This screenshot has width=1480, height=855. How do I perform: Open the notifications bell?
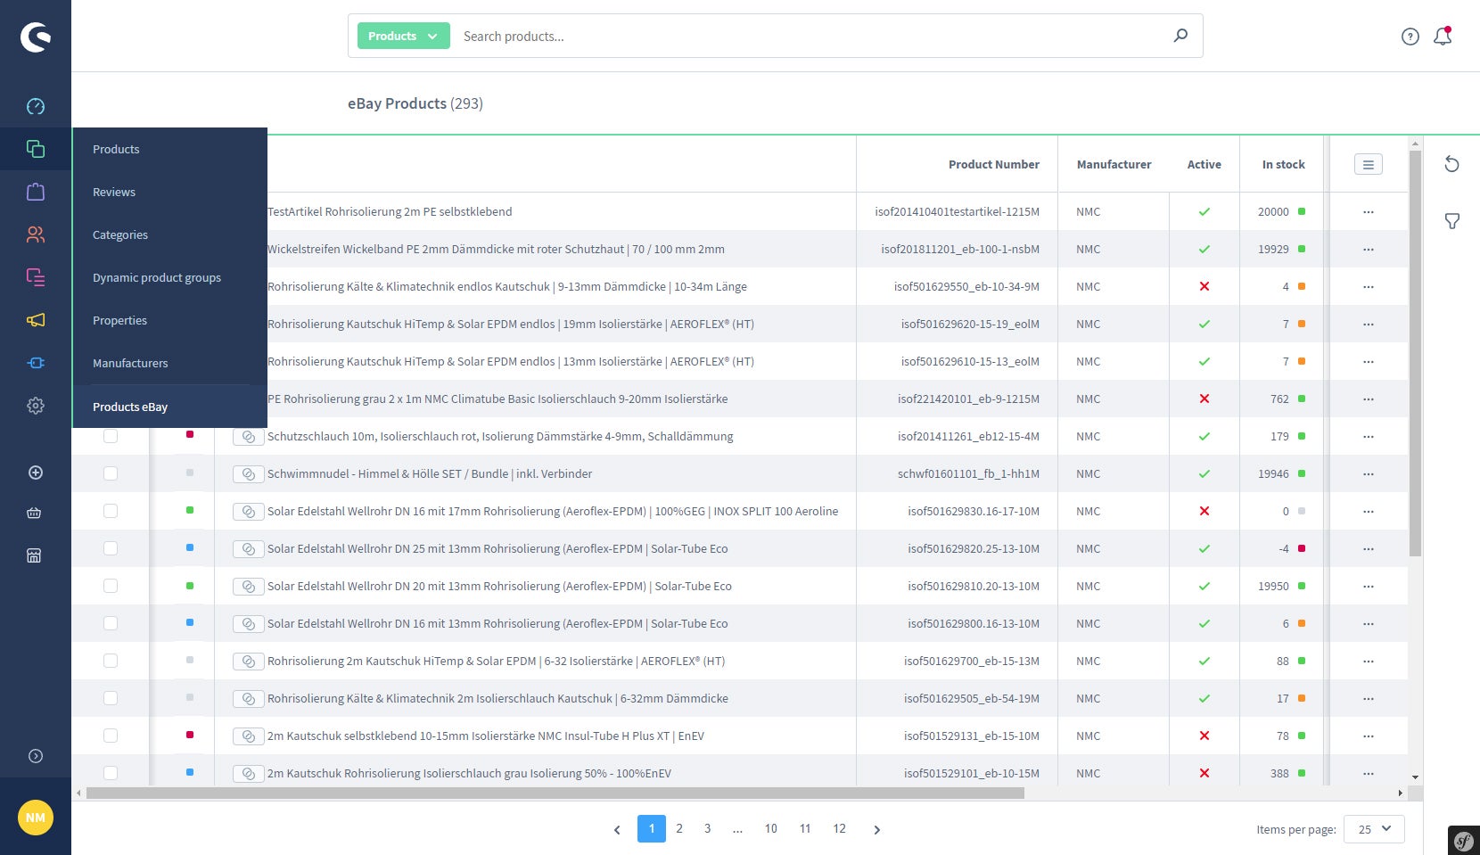[1443, 36]
